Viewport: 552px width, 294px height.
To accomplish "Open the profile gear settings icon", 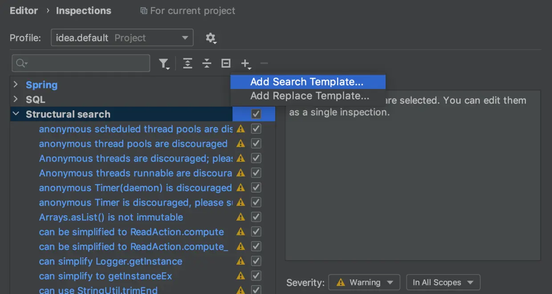I will click(211, 38).
